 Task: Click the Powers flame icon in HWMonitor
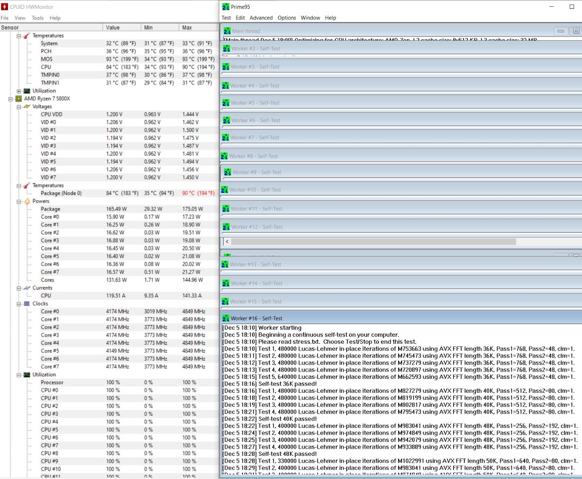[27, 201]
